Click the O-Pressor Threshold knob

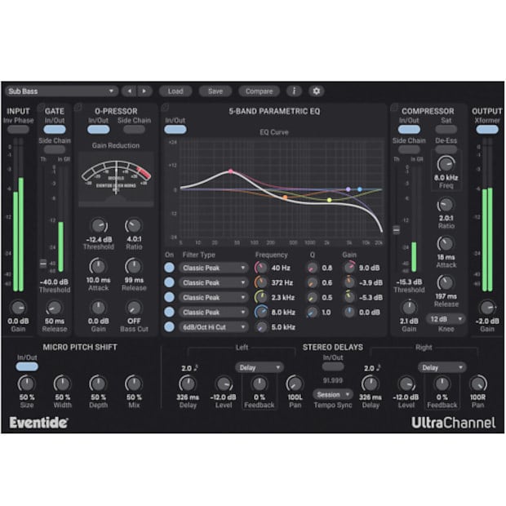point(99,226)
